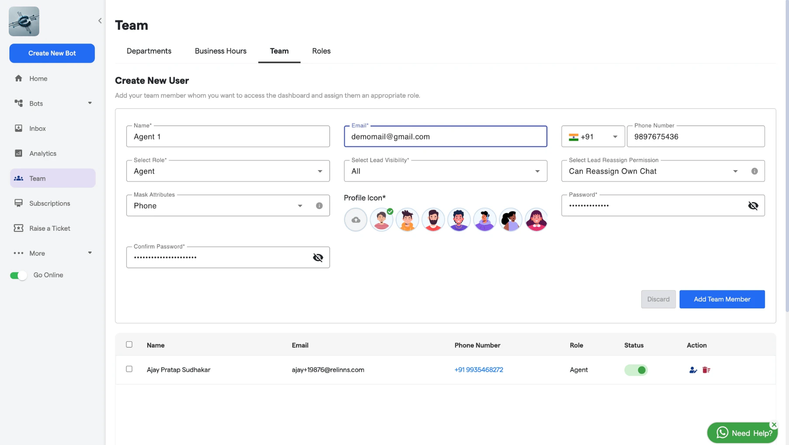Select the blue-haired avatar
This screenshot has width=789, height=445.
(x=459, y=219)
